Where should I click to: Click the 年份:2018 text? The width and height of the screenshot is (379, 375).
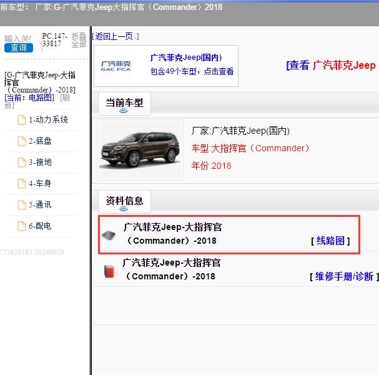click(211, 166)
